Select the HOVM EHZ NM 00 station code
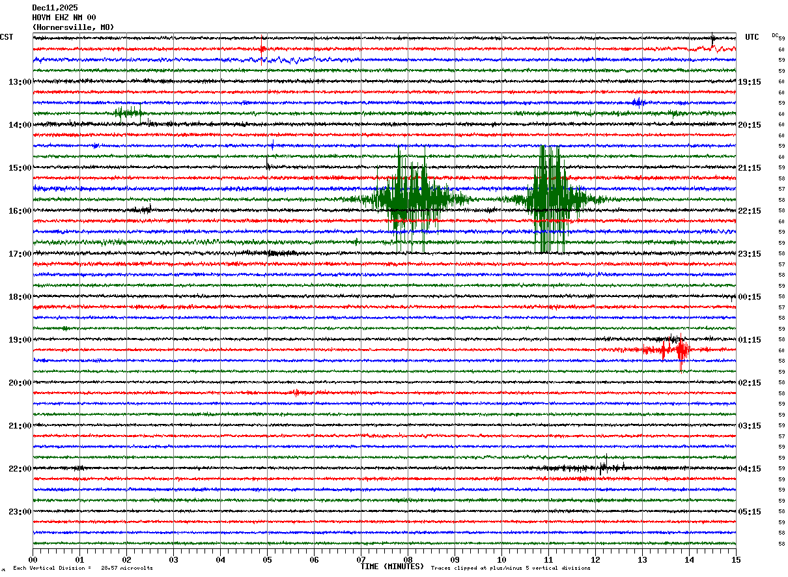Image resolution: width=788 pixels, height=577 pixels. [x=64, y=18]
